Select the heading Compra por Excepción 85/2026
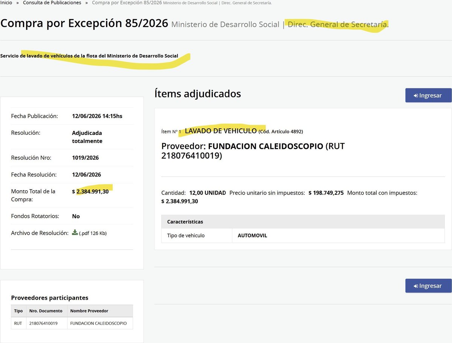The image size is (452, 343). point(84,23)
